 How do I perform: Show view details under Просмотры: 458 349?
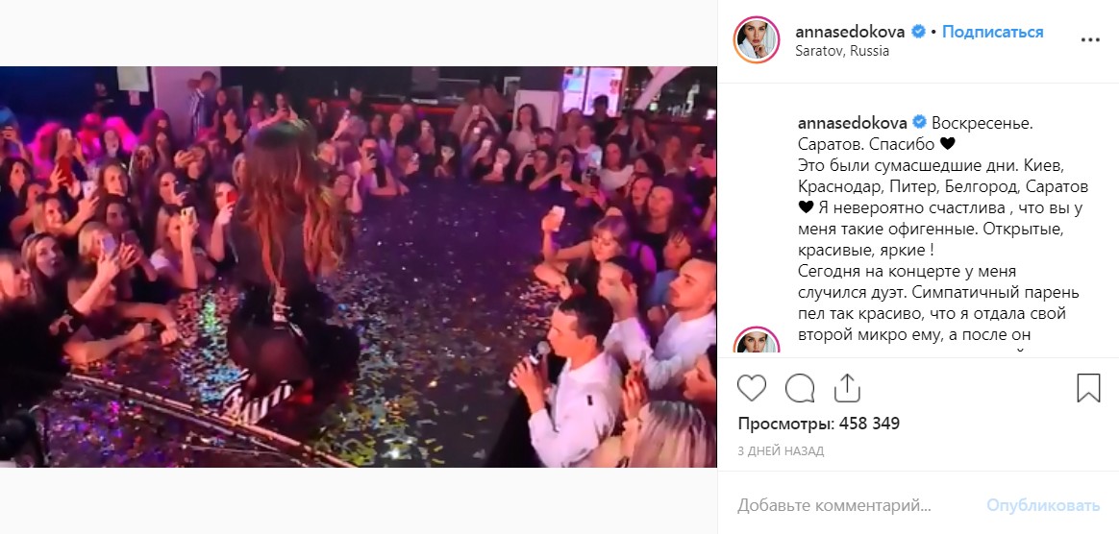coord(818,425)
